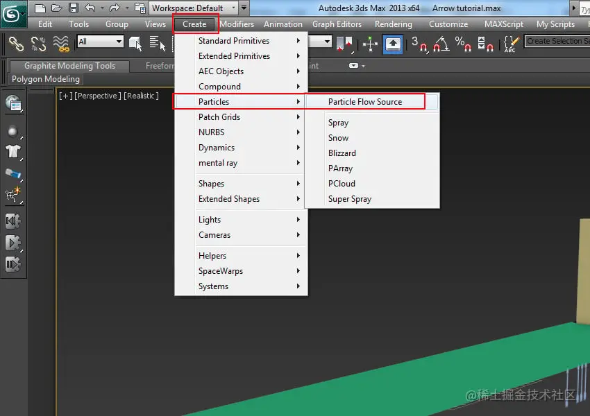Select the Bind to Space Warp tool
Viewport: 590px width, 416px height.
click(61, 44)
